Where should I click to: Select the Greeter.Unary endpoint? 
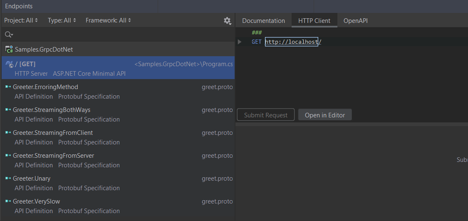pos(118,183)
